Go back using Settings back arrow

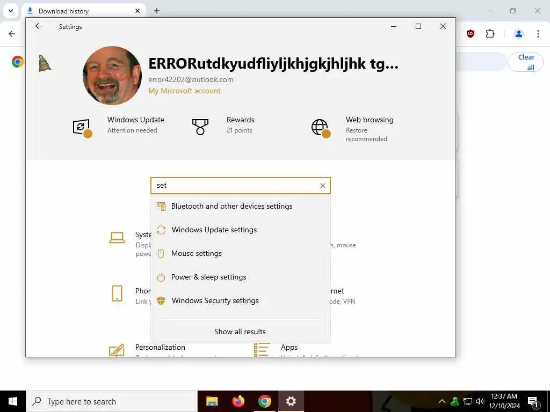pos(39,26)
